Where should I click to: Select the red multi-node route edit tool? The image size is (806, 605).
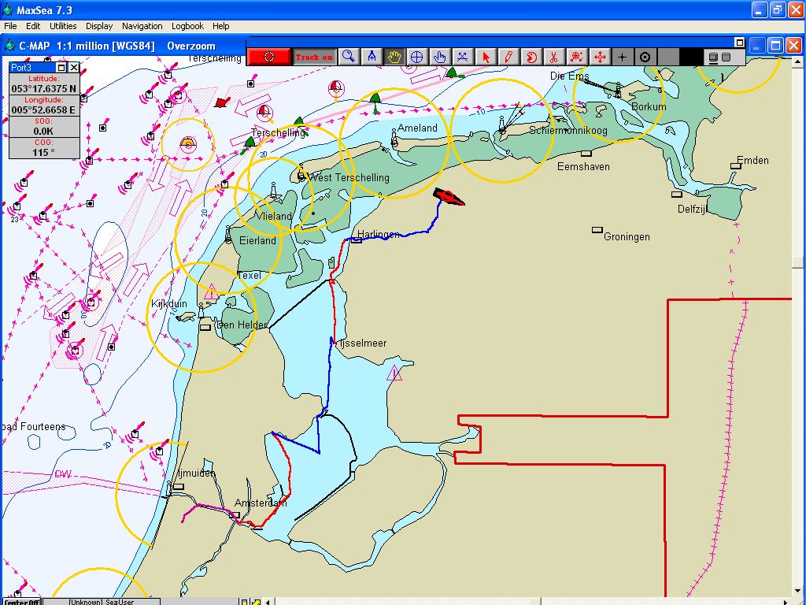tap(576, 57)
